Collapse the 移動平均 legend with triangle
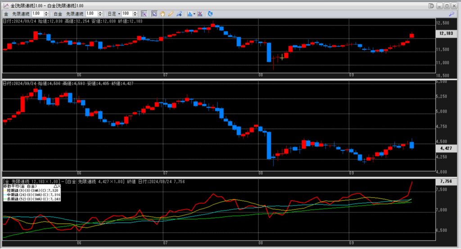The image size is (461, 249). [x=55, y=185]
